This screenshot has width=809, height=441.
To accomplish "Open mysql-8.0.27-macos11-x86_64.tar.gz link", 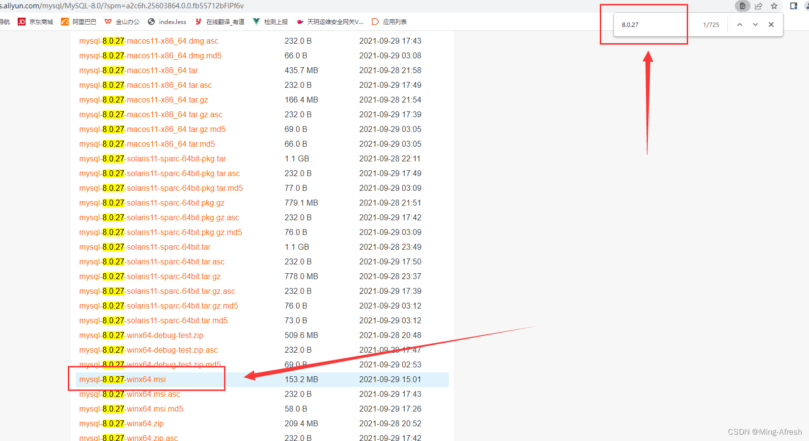I will tap(143, 100).
